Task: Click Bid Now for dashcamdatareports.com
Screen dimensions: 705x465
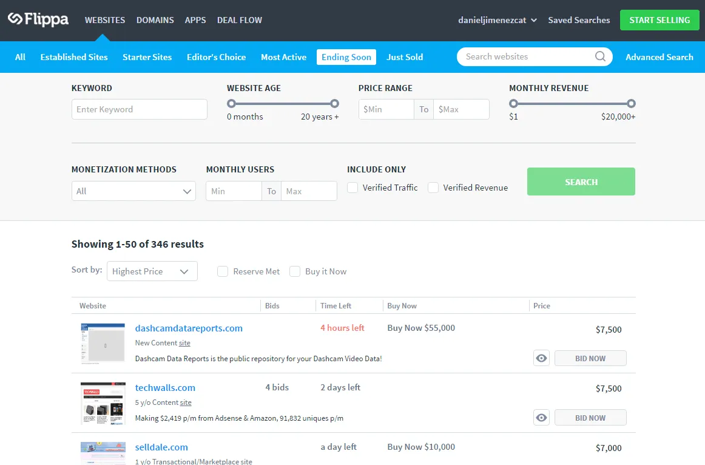Action: coord(590,358)
